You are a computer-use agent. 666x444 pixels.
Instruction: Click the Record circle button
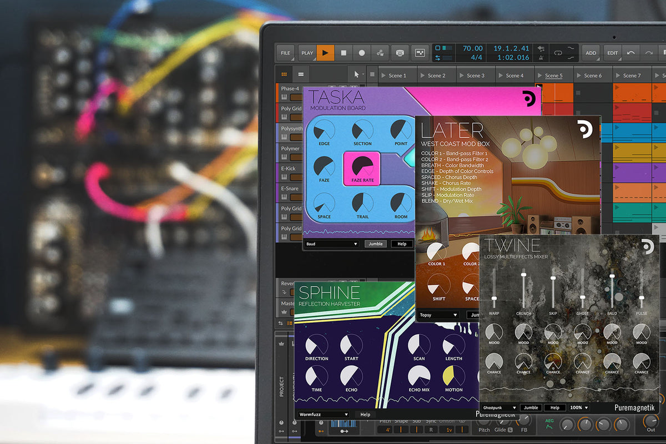coord(362,53)
